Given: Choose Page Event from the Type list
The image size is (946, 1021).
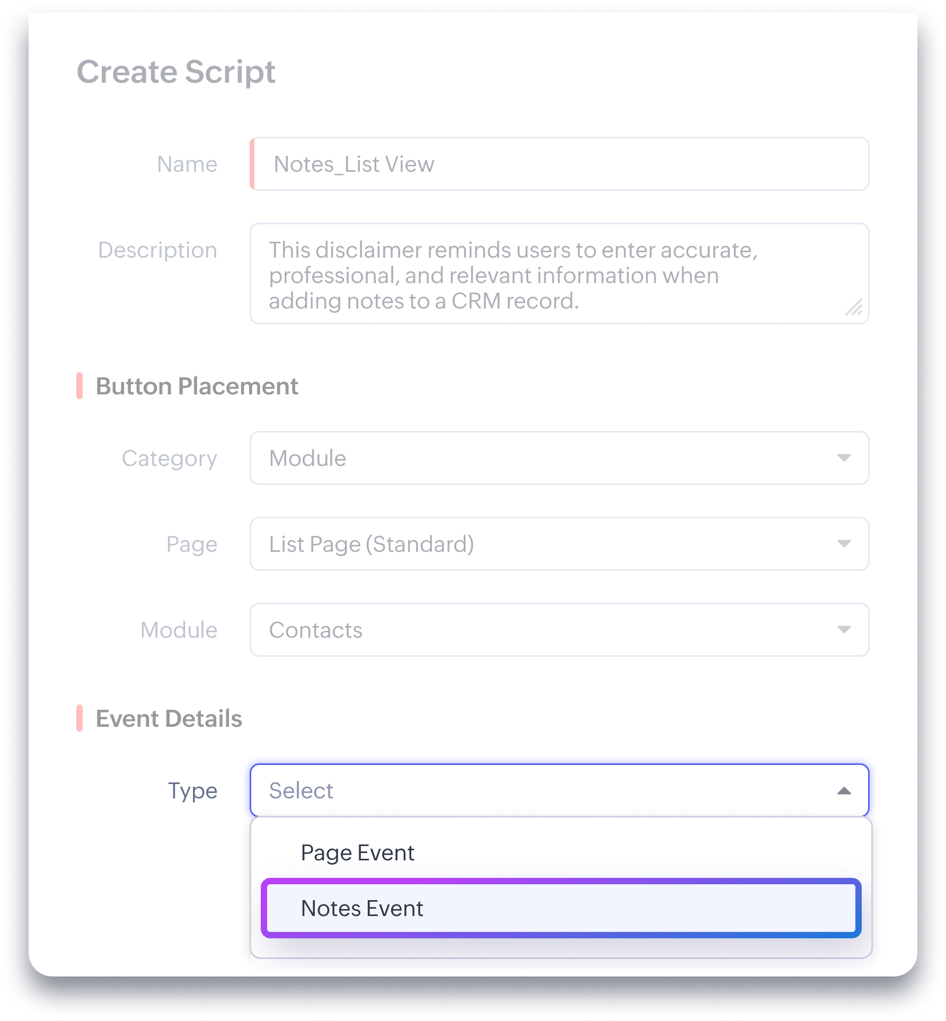Looking at the screenshot, I should coord(357,853).
